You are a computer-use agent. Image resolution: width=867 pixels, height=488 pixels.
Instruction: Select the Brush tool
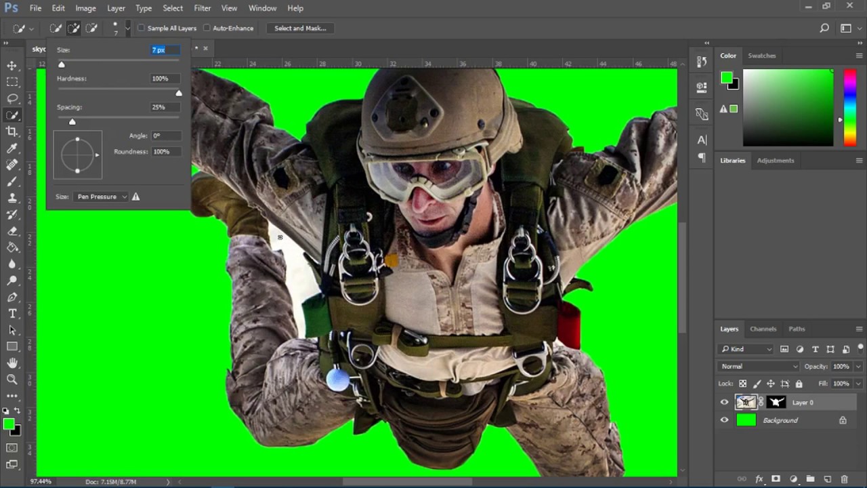pyautogui.click(x=12, y=182)
